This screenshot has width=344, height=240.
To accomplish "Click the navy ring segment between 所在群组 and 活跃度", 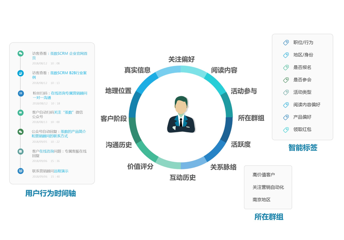I will click(x=227, y=130).
